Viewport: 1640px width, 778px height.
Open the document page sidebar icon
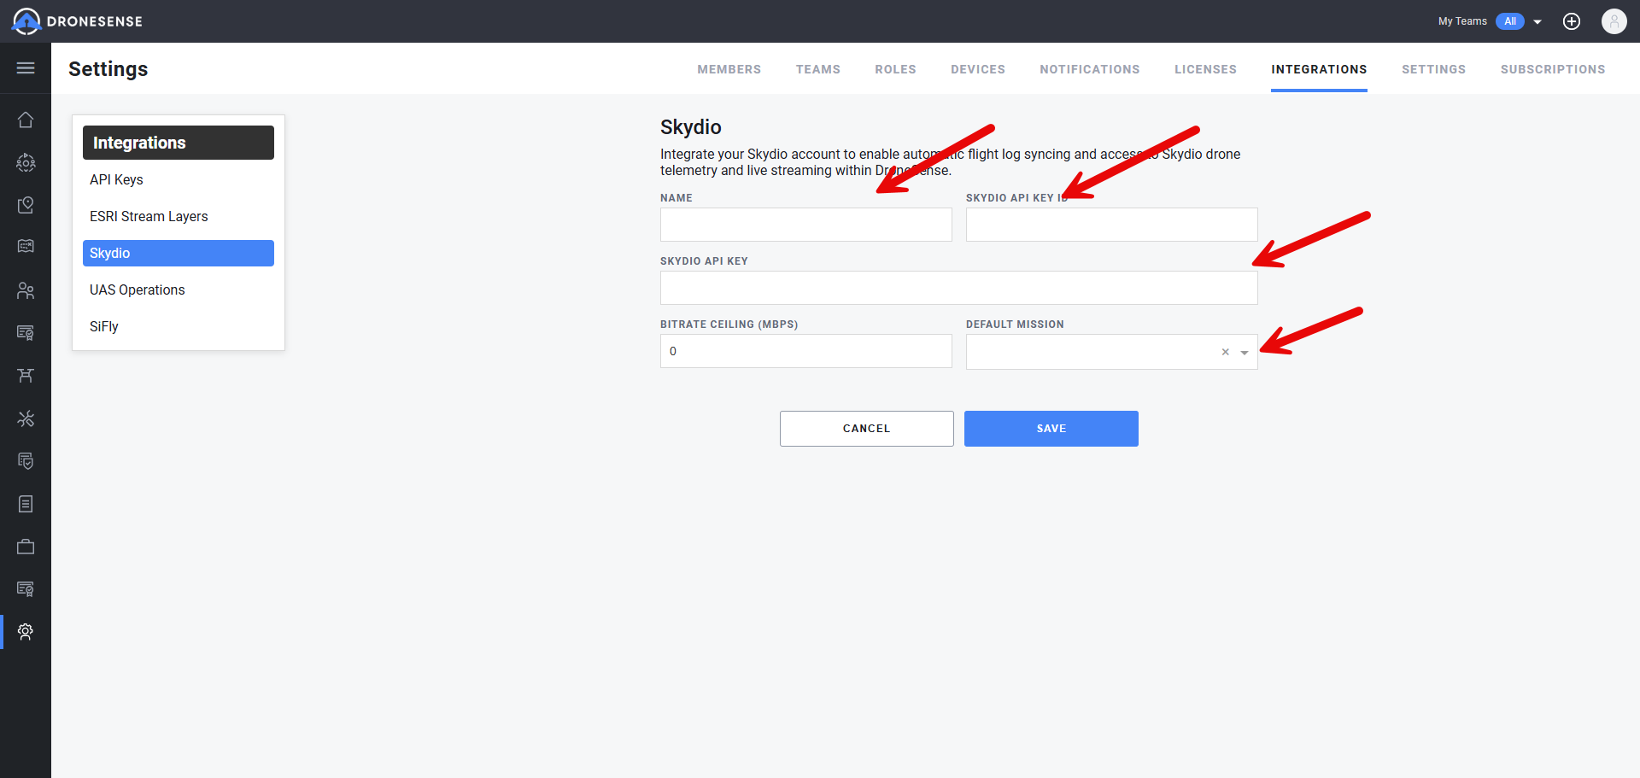pos(26,504)
